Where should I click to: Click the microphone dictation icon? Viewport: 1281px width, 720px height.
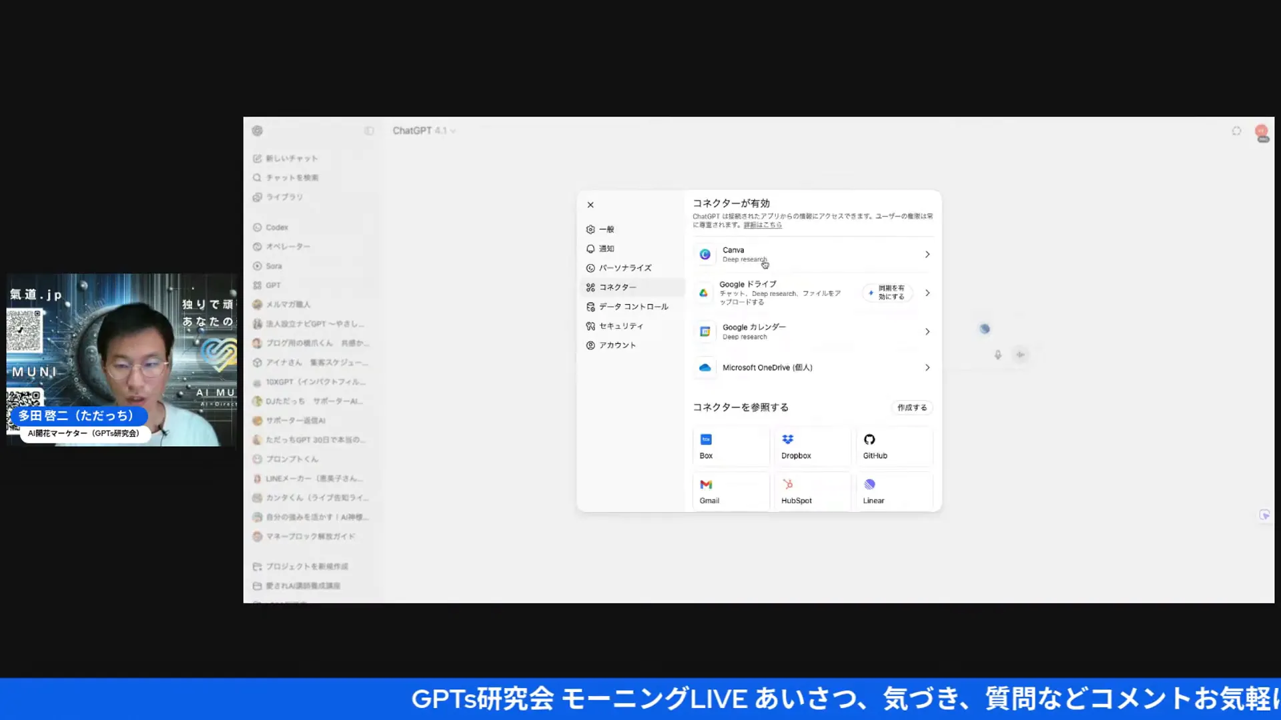(x=997, y=355)
